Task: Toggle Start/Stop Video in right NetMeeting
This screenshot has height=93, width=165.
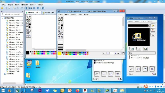Action: pyautogui.click(x=132, y=49)
